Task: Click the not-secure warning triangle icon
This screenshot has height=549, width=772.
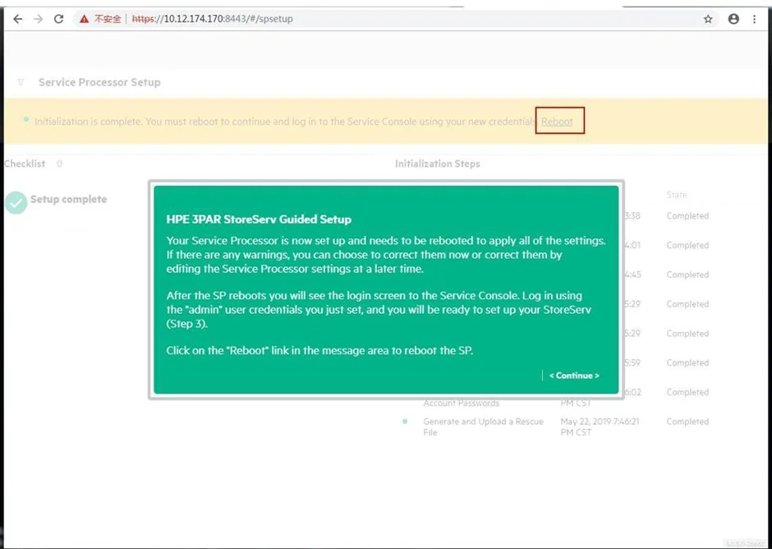Action: click(85, 19)
